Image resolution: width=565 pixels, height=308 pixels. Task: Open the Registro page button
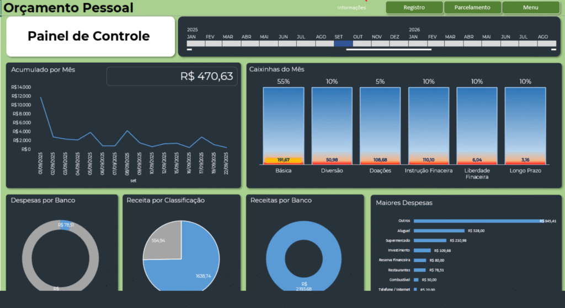pyautogui.click(x=414, y=8)
